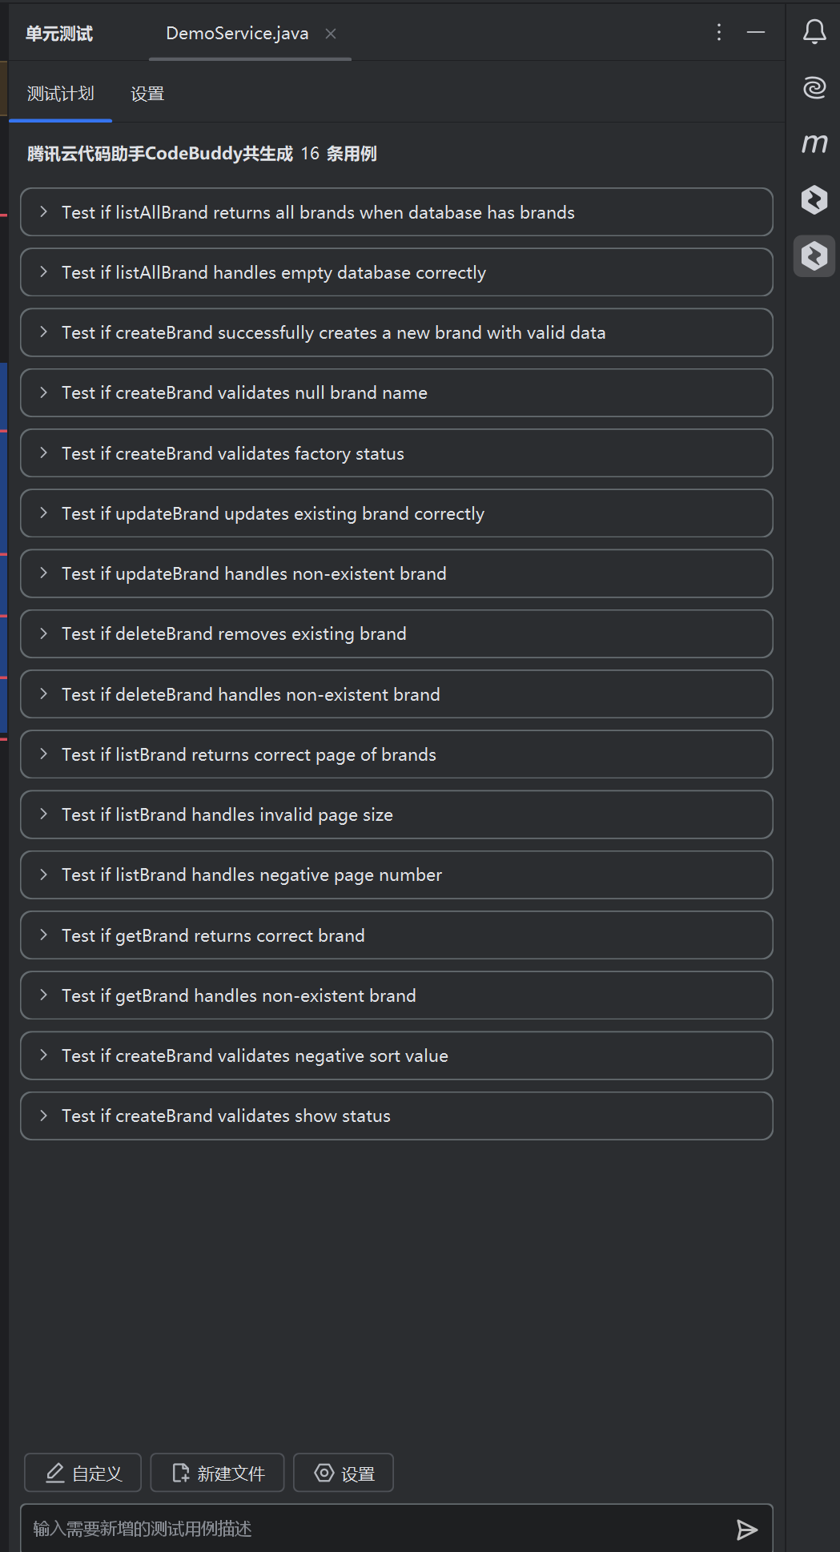The image size is (840, 1552).
Task: Open the notifications bell icon
Action: click(x=814, y=32)
